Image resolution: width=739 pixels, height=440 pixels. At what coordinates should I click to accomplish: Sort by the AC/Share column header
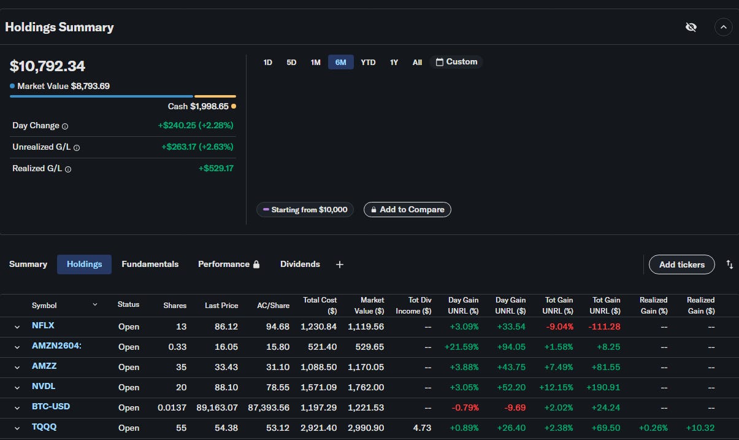[272, 306]
